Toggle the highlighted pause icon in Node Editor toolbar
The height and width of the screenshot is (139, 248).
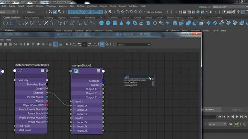pyautogui.click(x=102, y=44)
